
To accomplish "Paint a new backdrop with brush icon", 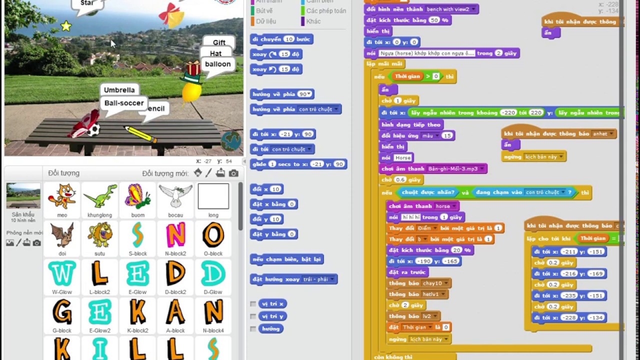I will click(18, 242).
